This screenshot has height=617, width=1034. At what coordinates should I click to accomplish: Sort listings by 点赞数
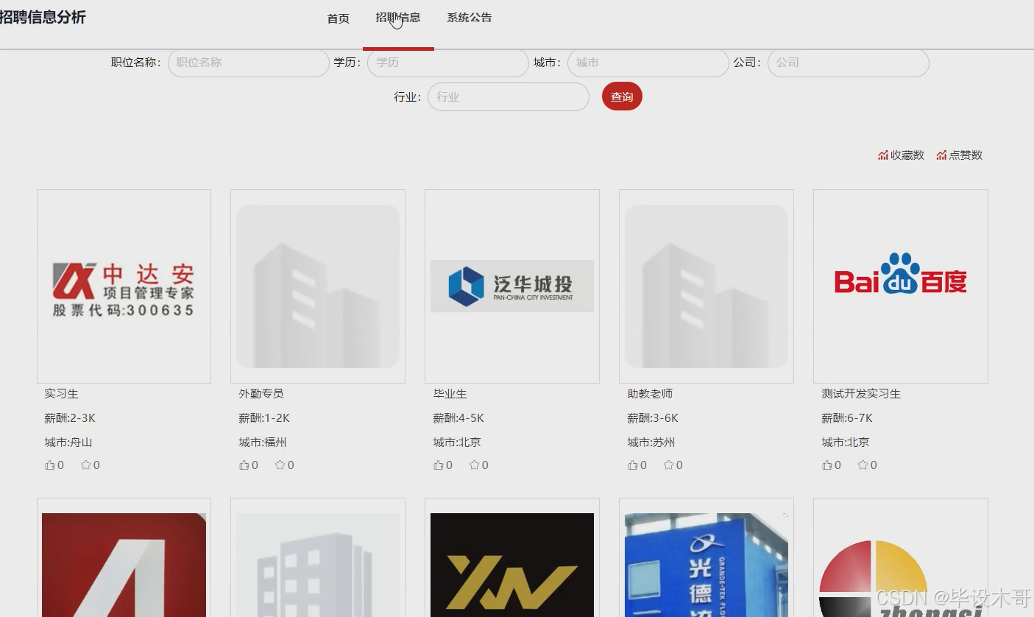click(x=960, y=155)
